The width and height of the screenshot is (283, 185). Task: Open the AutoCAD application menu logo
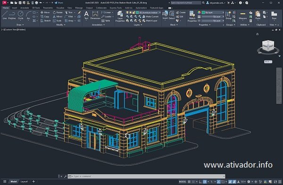click(5, 3)
